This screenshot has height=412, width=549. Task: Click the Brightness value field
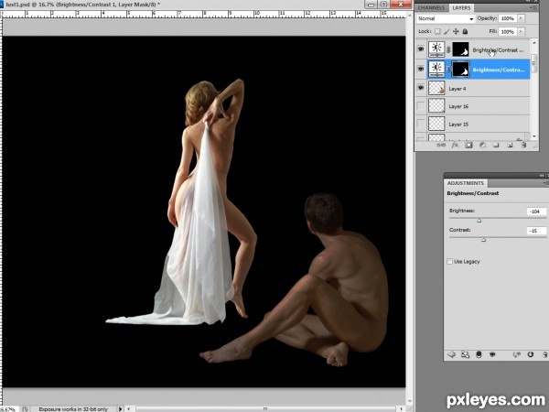pos(536,211)
